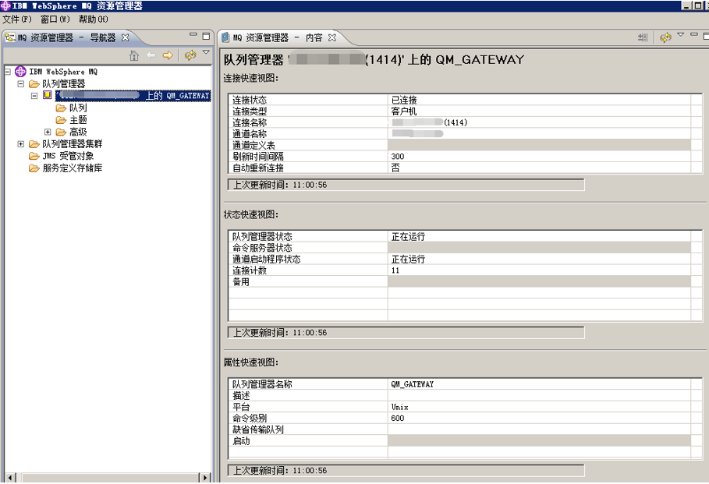Refresh the navigator view
The height and width of the screenshot is (484, 709).
(x=190, y=55)
